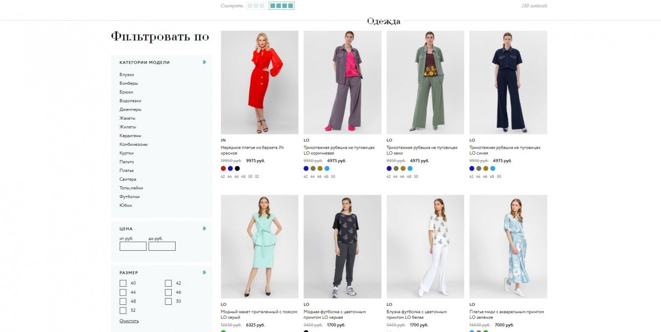Open the khaki knit shirt photo
The height and width of the screenshot is (332, 661).
tap(425, 82)
